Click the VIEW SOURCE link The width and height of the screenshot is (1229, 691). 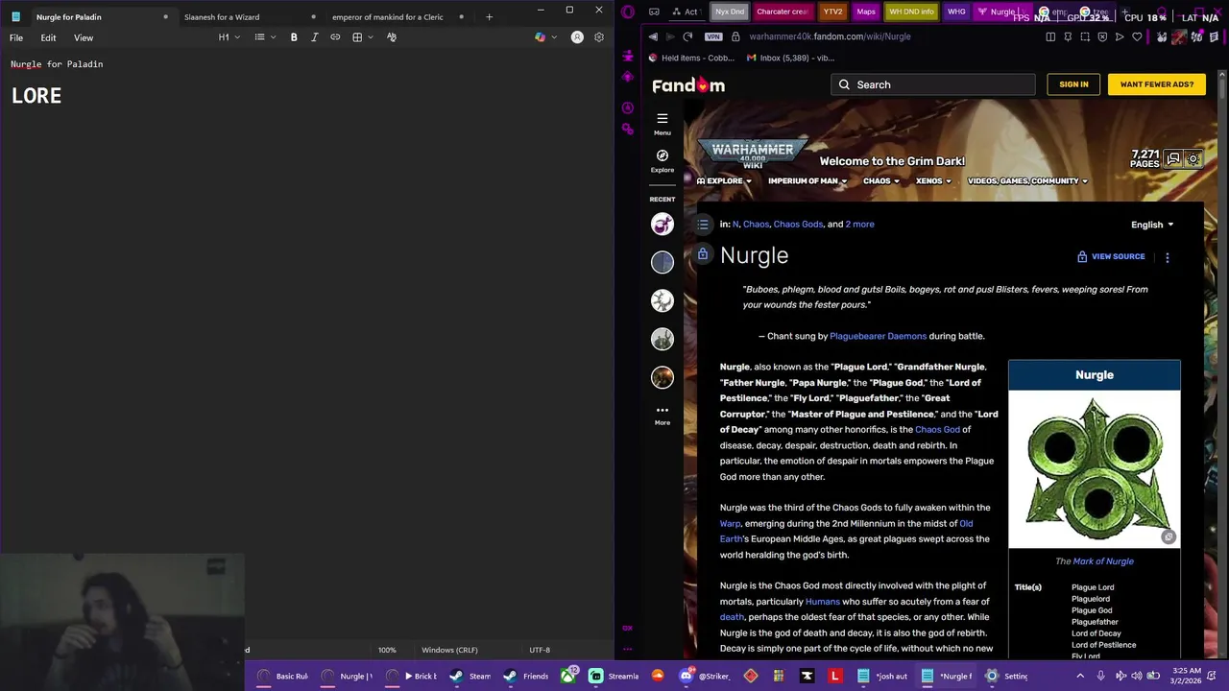(1111, 256)
